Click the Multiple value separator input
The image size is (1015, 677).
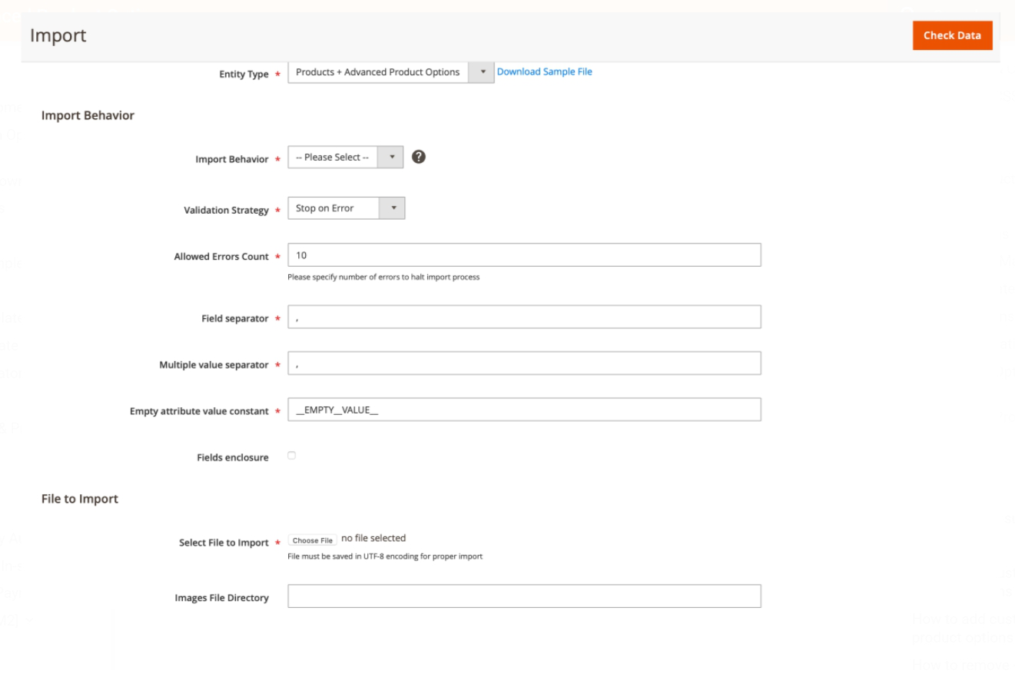point(524,363)
